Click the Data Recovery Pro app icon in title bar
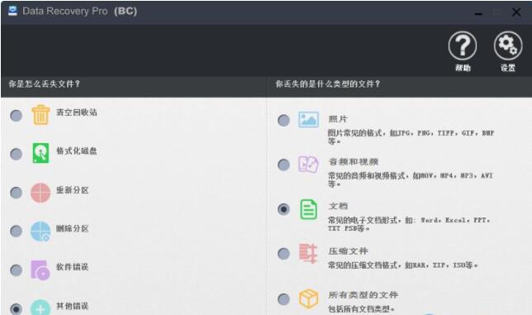The height and width of the screenshot is (315, 532). [x=12, y=11]
